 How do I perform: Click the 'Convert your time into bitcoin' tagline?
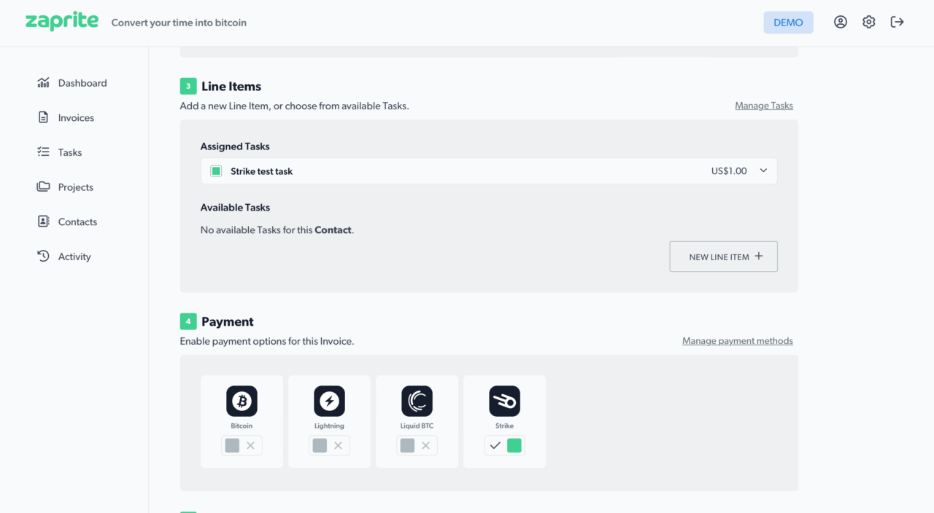point(179,23)
